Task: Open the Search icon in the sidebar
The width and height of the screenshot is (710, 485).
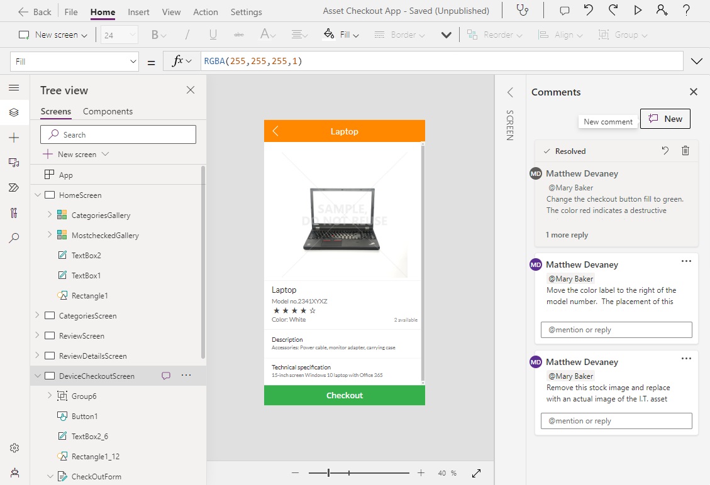Action: pos(14,237)
